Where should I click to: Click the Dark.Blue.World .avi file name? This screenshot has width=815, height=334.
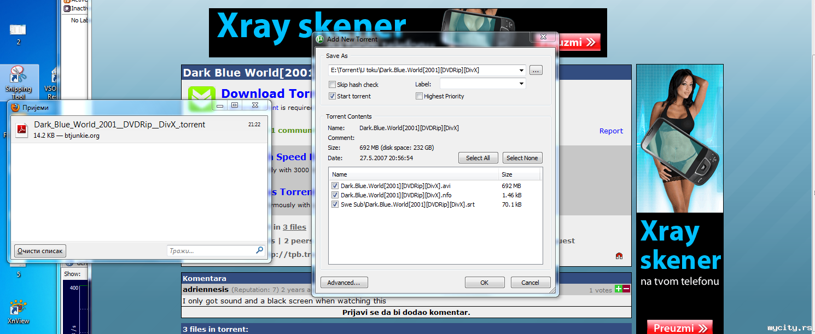pos(395,186)
